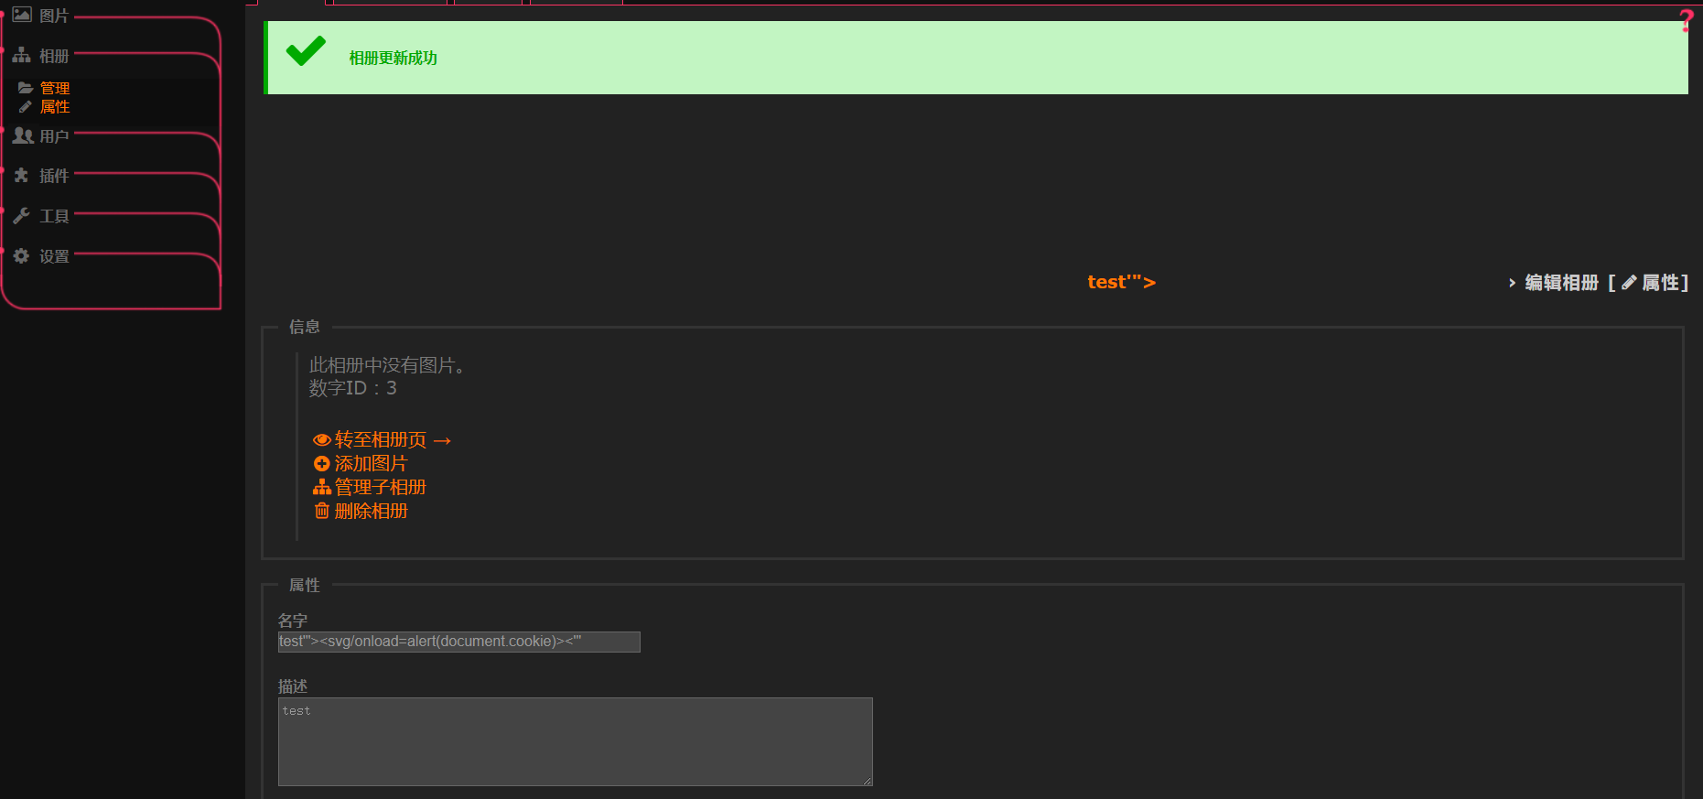Click the 名字 field label

coord(293,621)
